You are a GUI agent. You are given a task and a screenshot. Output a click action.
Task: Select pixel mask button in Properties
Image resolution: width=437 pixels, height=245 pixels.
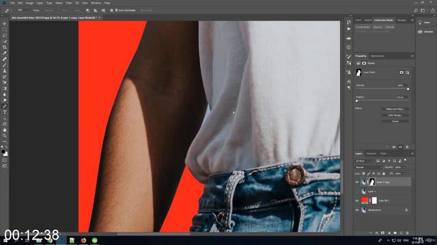[x=401, y=73]
